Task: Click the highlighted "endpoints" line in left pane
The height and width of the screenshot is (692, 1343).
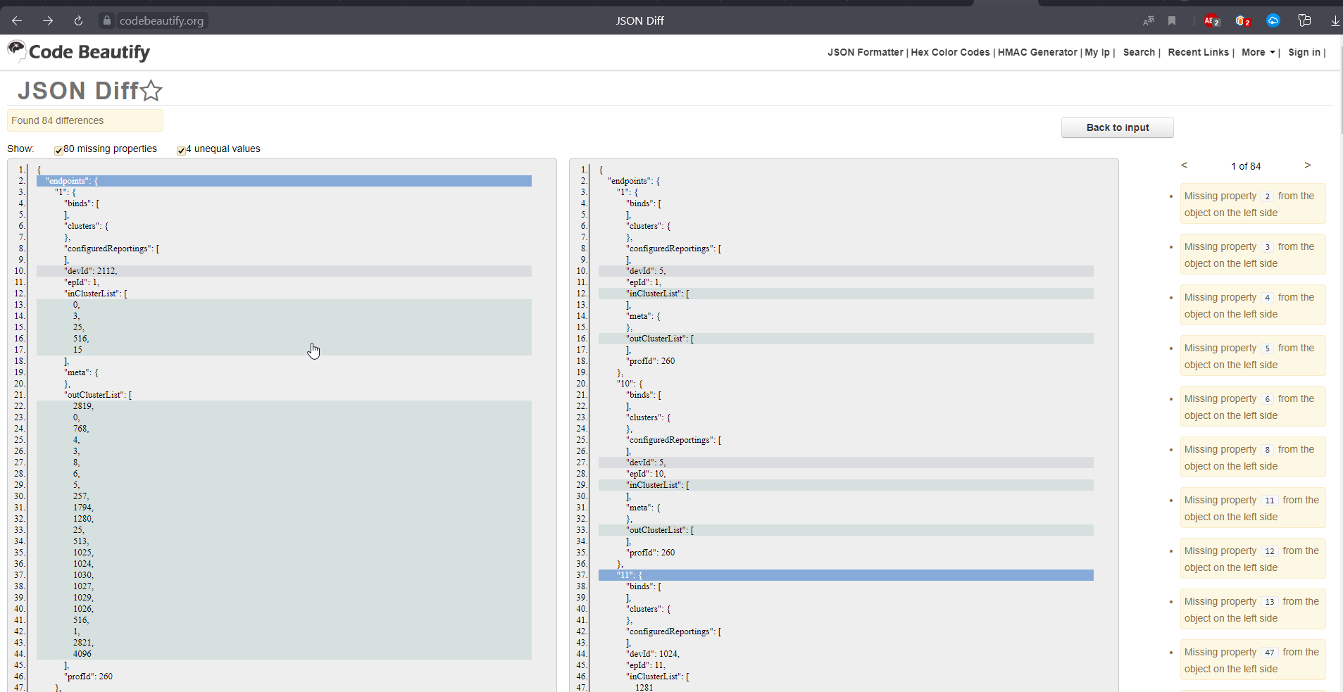Action: tap(284, 181)
